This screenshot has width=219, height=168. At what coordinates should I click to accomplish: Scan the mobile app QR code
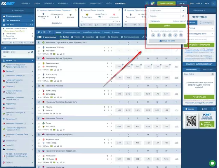click(191, 121)
